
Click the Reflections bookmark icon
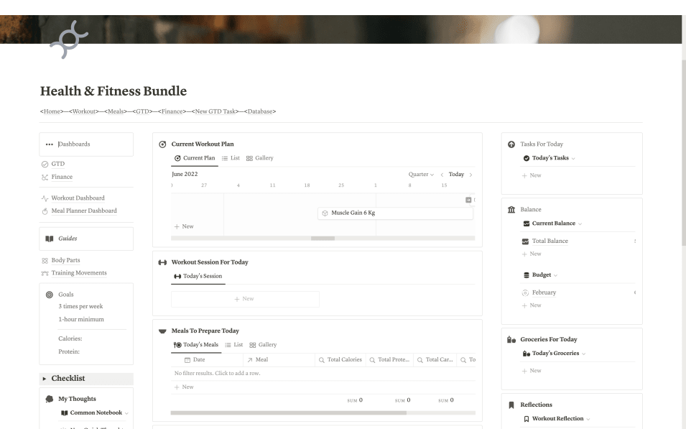pos(511,405)
